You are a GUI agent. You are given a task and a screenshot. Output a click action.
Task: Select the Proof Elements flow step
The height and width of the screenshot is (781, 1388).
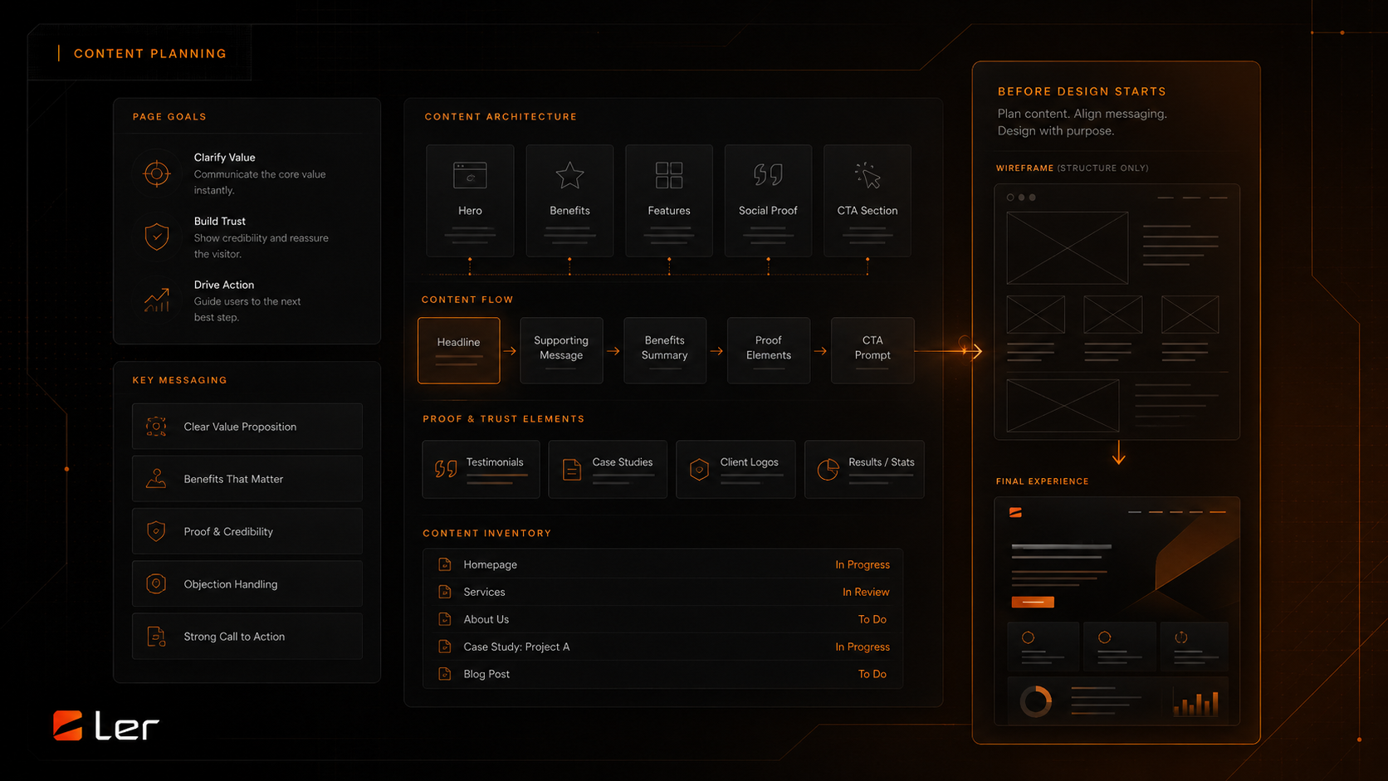769,350
